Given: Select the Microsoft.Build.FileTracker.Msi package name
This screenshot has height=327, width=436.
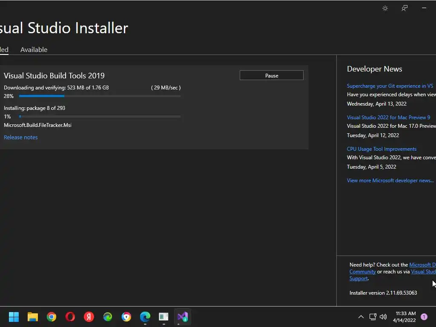Looking at the screenshot, I should tap(37, 125).
